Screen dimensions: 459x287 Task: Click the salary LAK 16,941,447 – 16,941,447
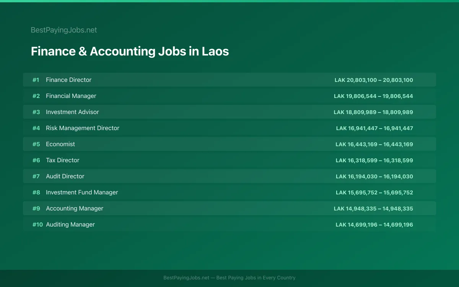pyautogui.click(x=374, y=128)
